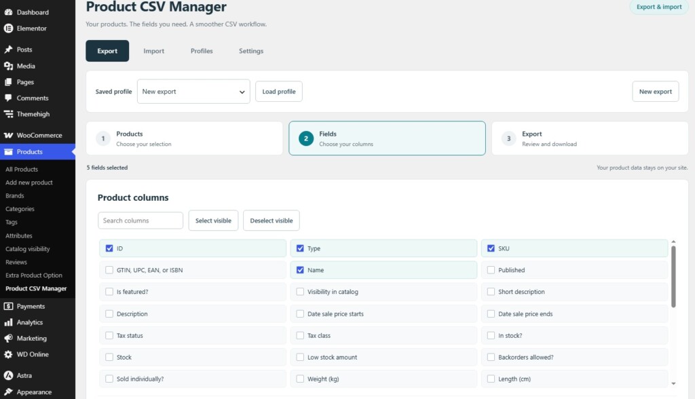Click the columns list scrollbar thumb
695x399 pixels.
673,277
